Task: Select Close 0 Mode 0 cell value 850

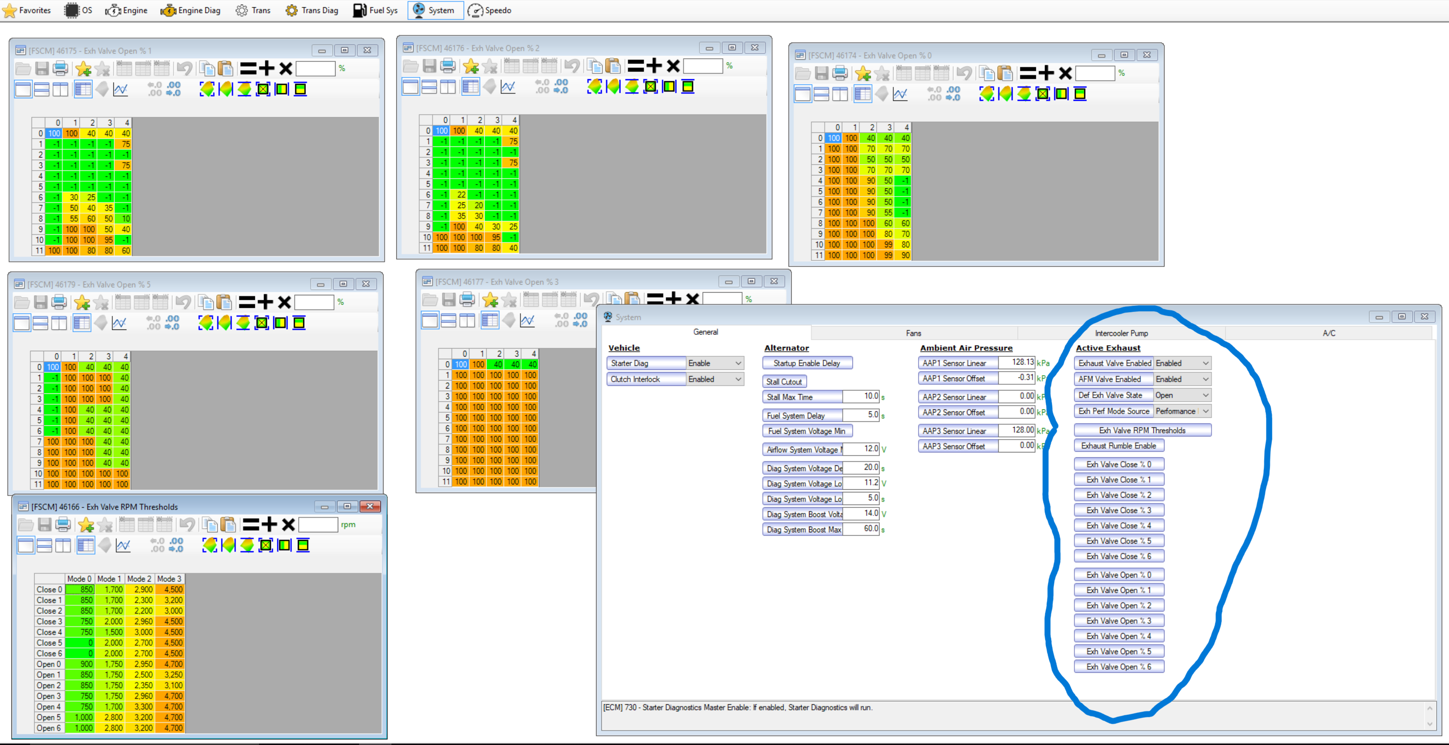Action: pos(80,589)
